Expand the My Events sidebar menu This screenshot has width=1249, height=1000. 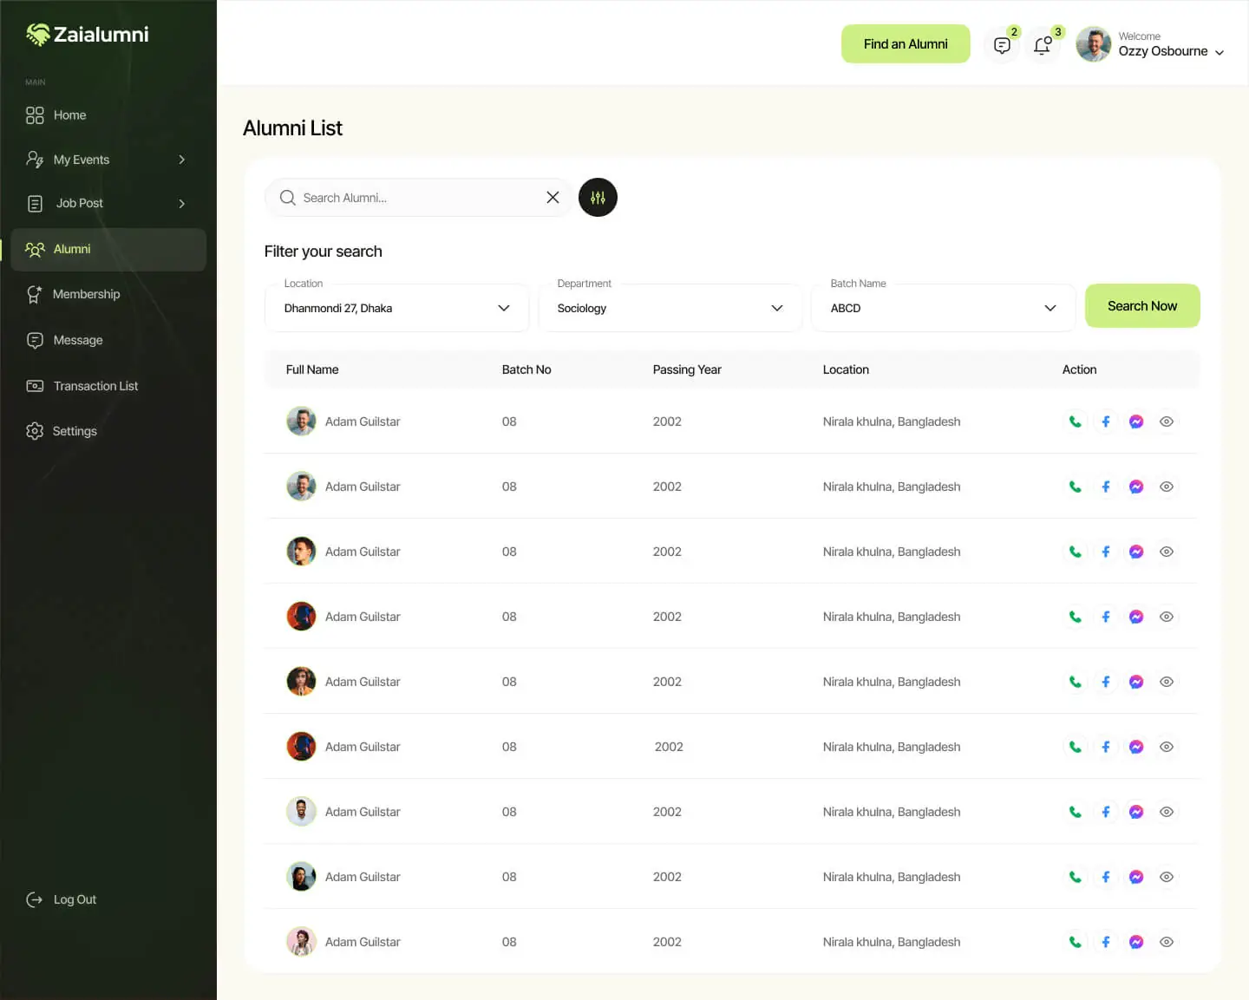click(x=108, y=160)
